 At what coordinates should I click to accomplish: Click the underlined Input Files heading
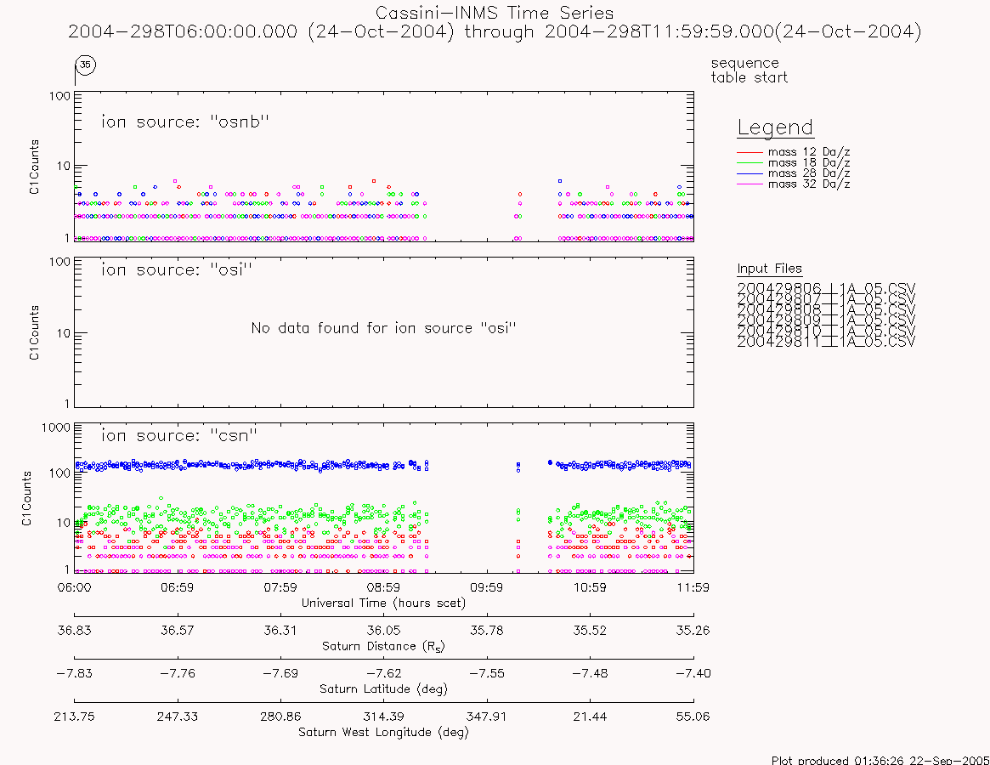pos(769,269)
